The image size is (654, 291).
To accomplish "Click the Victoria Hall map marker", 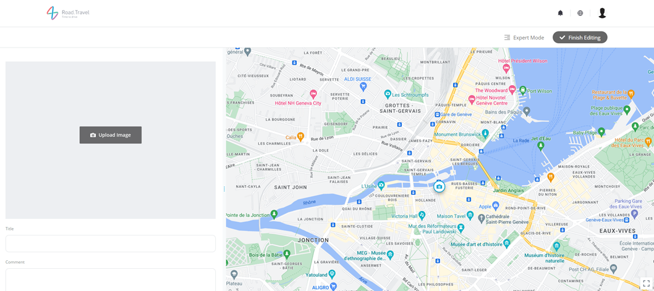I will pyautogui.click(x=422, y=215).
